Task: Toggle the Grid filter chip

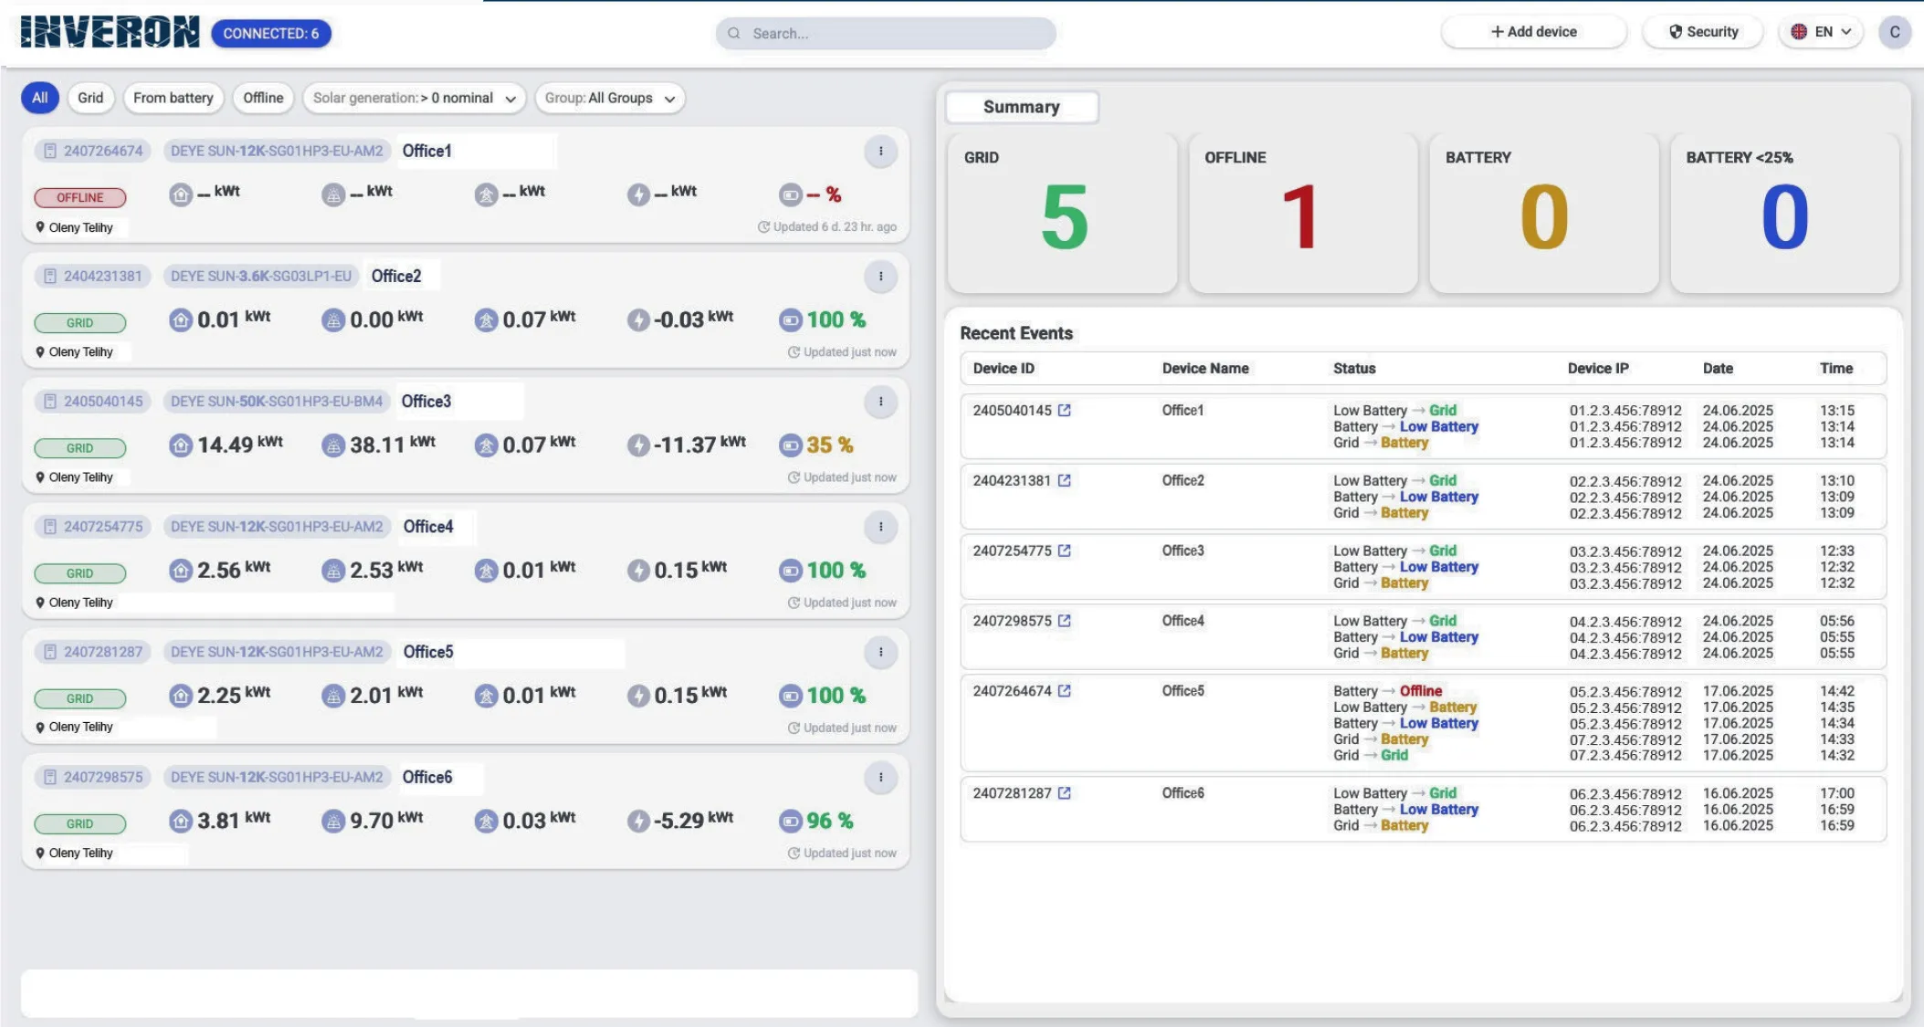Action: [x=90, y=98]
